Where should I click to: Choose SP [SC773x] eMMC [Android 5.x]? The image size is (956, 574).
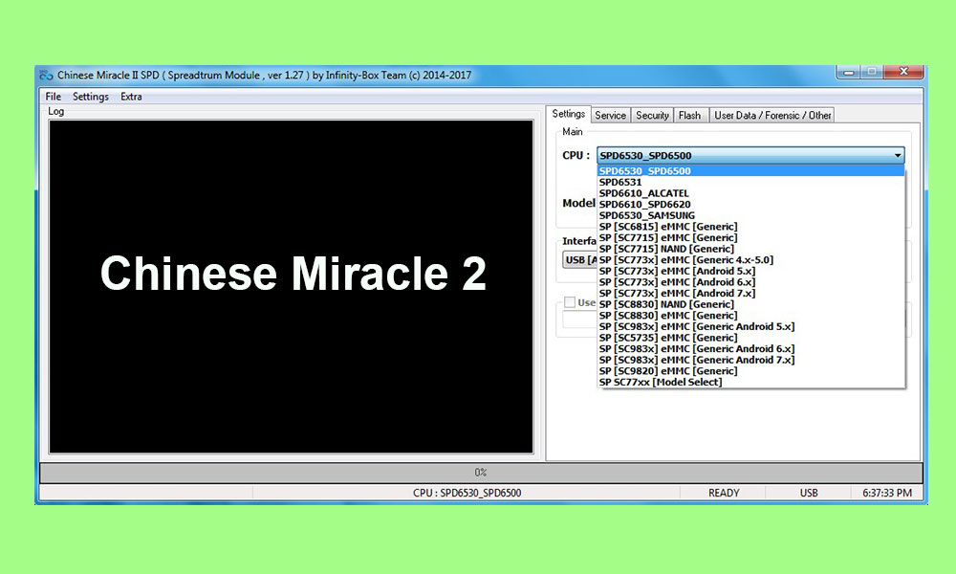point(750,271)
